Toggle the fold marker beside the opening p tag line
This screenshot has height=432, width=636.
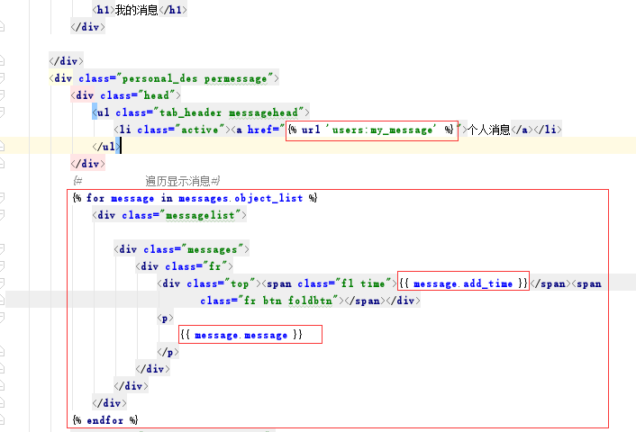[2, 318]
